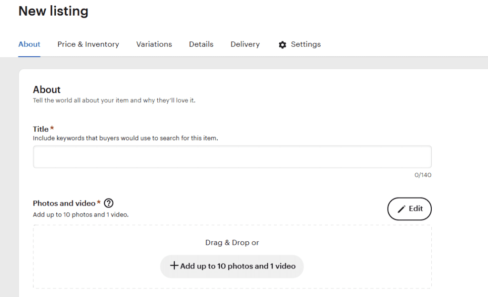This screenshot has height=297, width=488.
Task: Click 'Tell the world all about your item' text
Action: (114, 100)
